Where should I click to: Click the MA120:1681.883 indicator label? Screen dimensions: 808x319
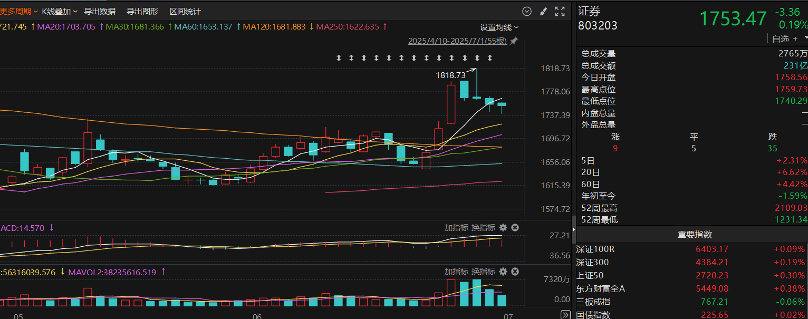click(x=274, y=26)
